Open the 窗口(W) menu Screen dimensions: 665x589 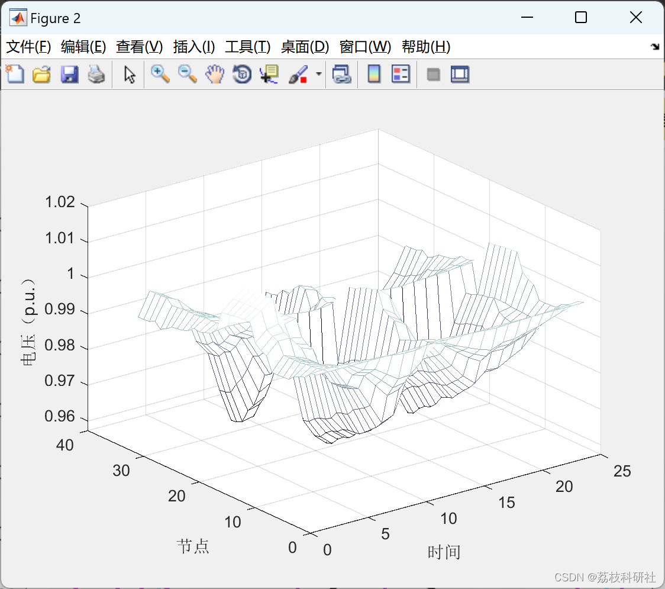pos(365,47)
